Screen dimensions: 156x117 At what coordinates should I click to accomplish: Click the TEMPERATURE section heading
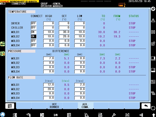22,12
